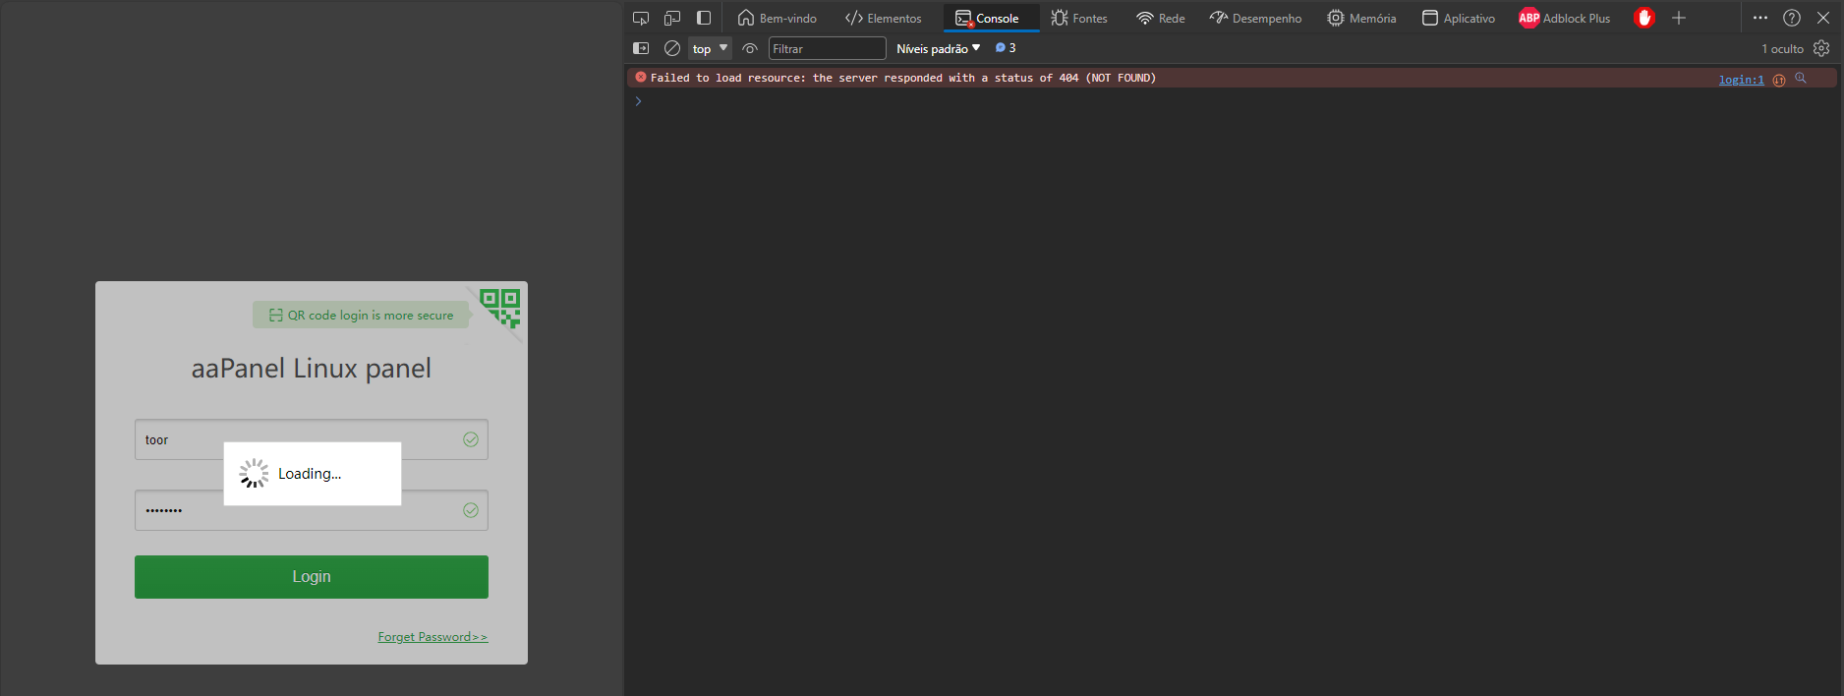
Task: Toggle the console sidebar icon
Action: coord(641,48)
